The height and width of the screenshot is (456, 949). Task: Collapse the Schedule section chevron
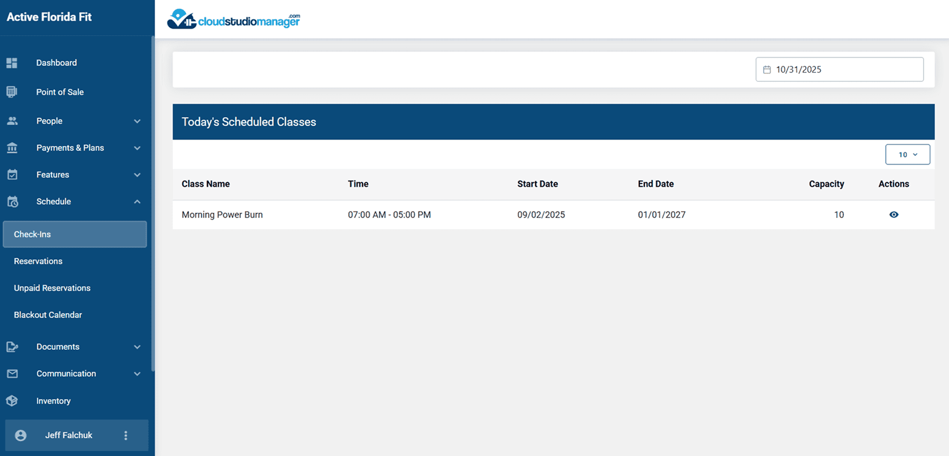point(137,202)
